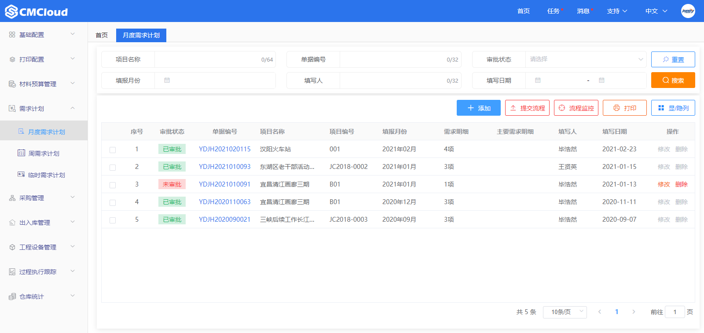Click the 未审批 status tag
This screenshot has height=333, width=704.
click(172, 184)
